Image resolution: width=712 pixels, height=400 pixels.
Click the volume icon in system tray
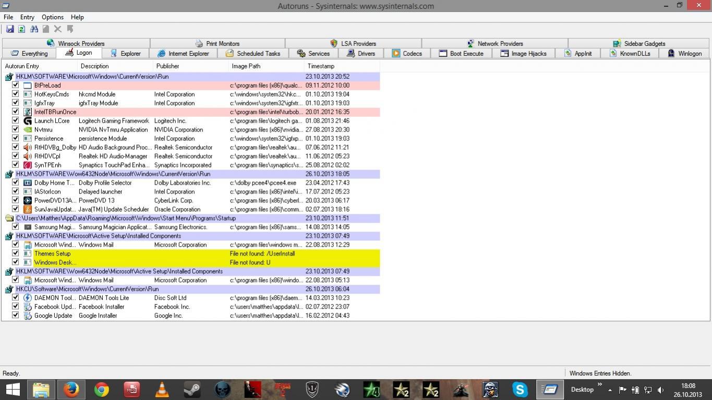click(661, 390)
